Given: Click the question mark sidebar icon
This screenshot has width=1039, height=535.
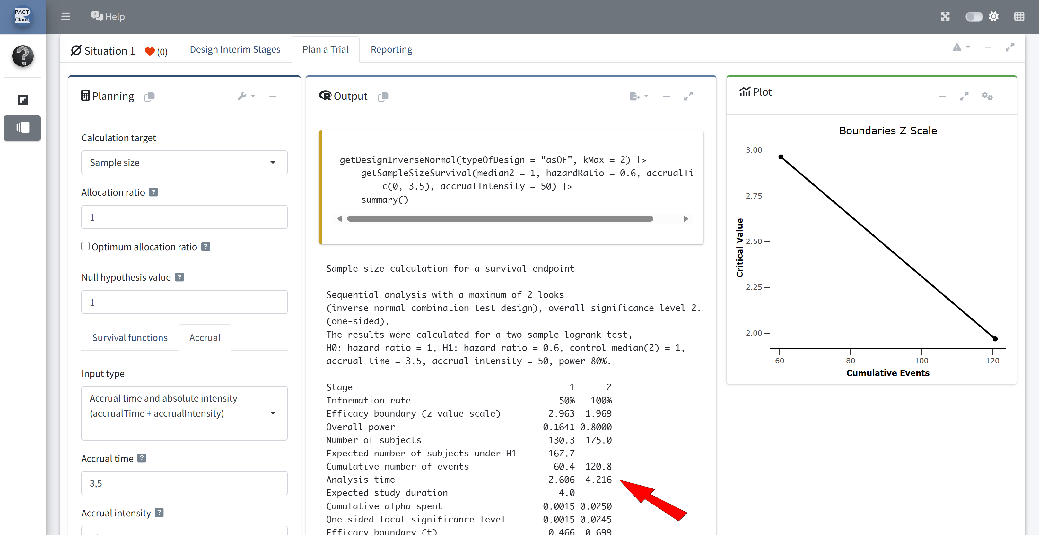Looking at the screenshot, I should [22, 55].
